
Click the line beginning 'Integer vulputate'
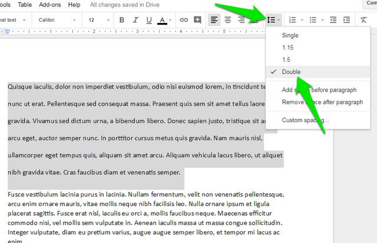[144, 232]
